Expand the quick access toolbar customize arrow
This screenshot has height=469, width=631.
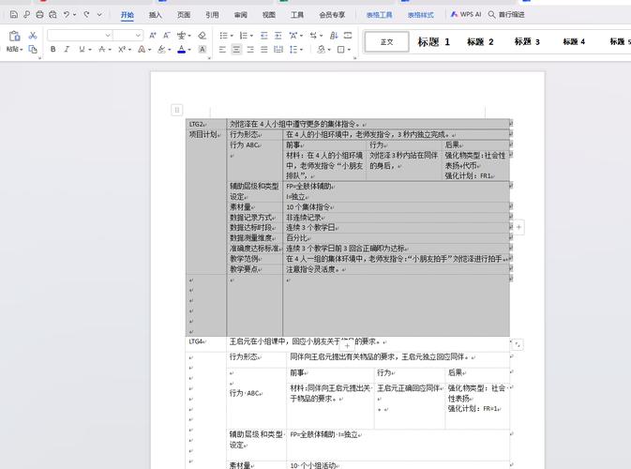(99, 14)
